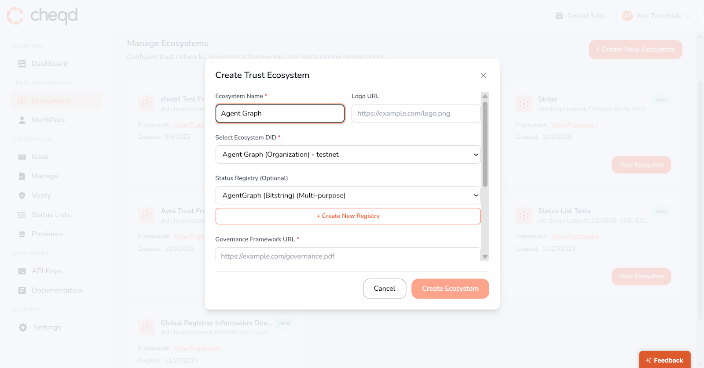Click the Cancel button
The image size is (704, 368).
click(x=384, y=289)
